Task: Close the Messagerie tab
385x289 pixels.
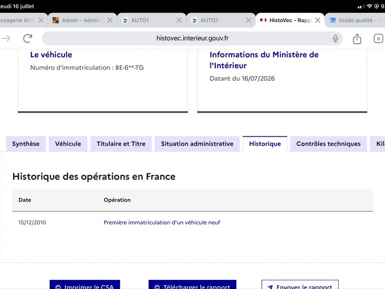Action: [x=41, y=20]
